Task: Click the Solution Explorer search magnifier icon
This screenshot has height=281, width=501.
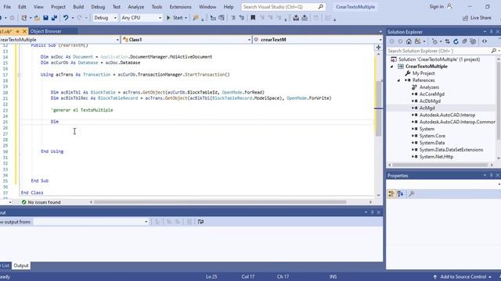Action: click(494, 51)
